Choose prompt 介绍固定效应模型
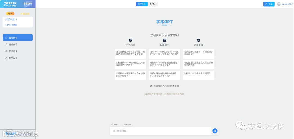 (x=198, y=65)
